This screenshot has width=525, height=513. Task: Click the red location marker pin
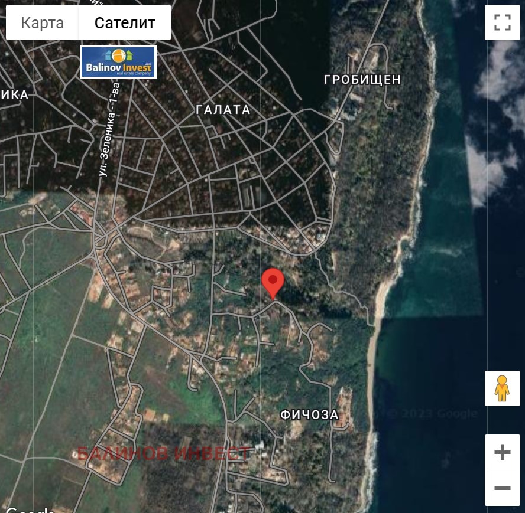273,282
